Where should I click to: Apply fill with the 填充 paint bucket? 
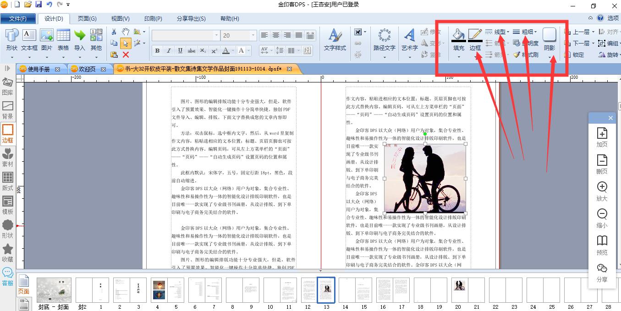458,39
